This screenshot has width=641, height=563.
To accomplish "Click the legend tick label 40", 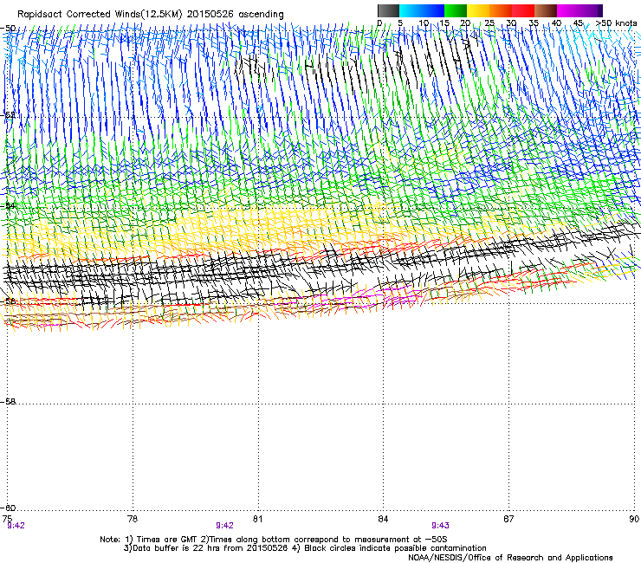I will (x=556, y=23).
